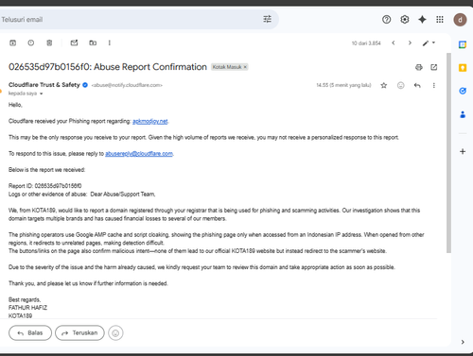Delete this email with trash icon
This screenshot has height=356, width=473.
point(49,42)
